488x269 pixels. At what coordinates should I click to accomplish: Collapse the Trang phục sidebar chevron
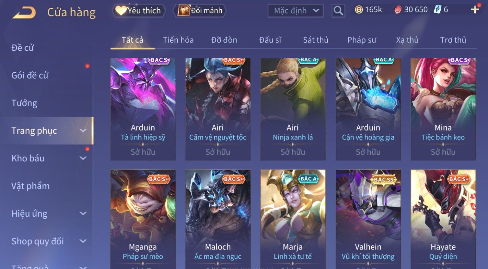[83, 130]
